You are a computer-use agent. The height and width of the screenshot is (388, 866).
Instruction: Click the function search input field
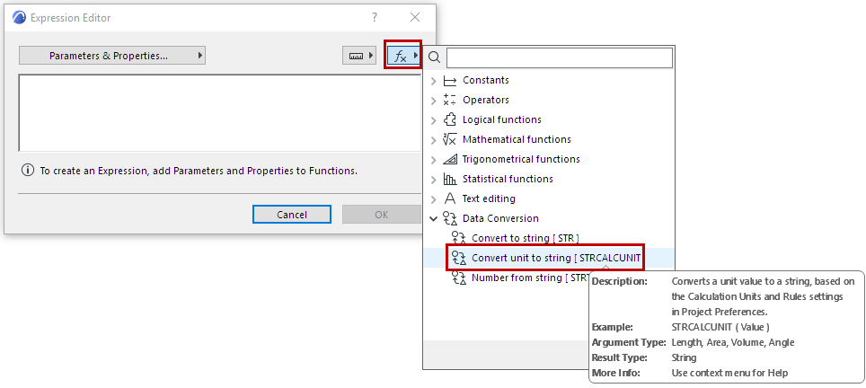(559, 57)
